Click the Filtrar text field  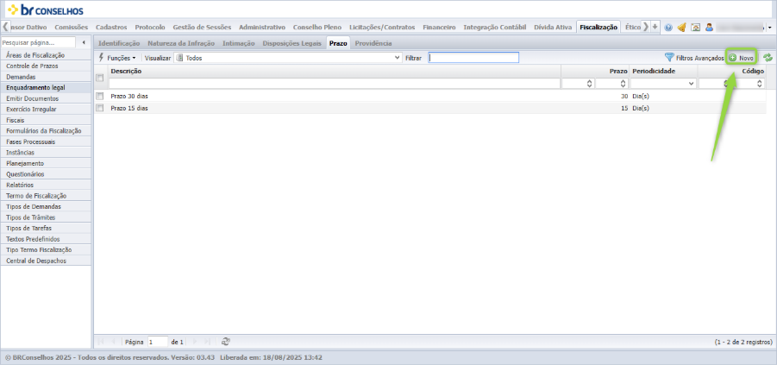[473, 58]
